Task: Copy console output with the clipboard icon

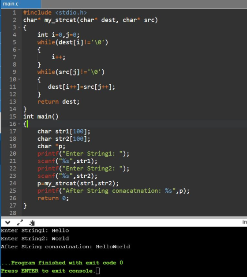Action: [x=32, y=223]
